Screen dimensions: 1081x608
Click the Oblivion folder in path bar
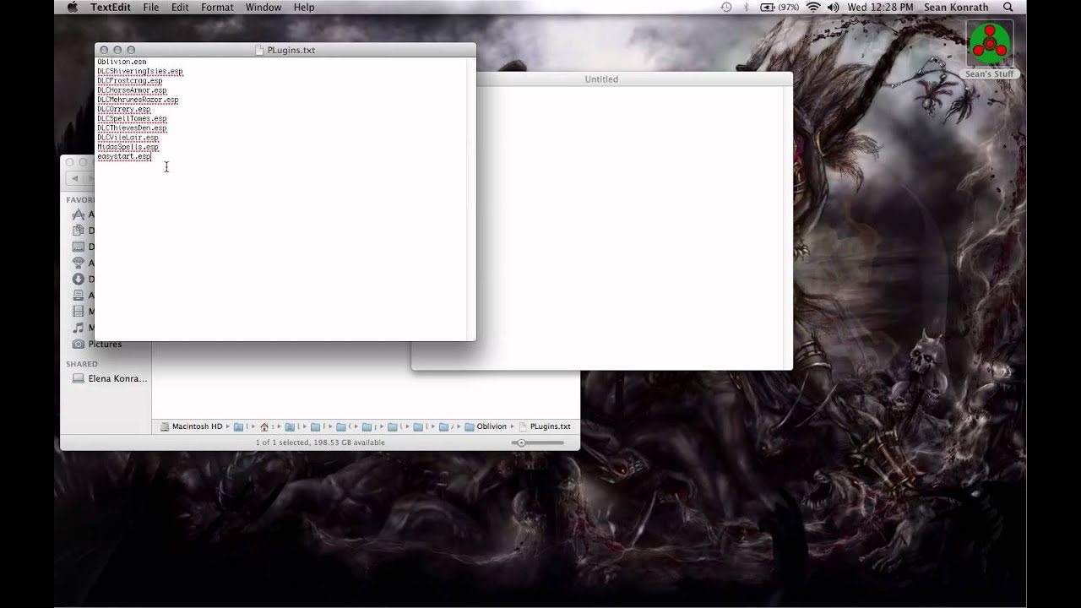click(486, 426)
